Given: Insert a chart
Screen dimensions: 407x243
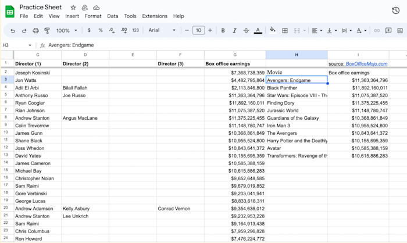Looking at the screenshot, I should (400, 31).
